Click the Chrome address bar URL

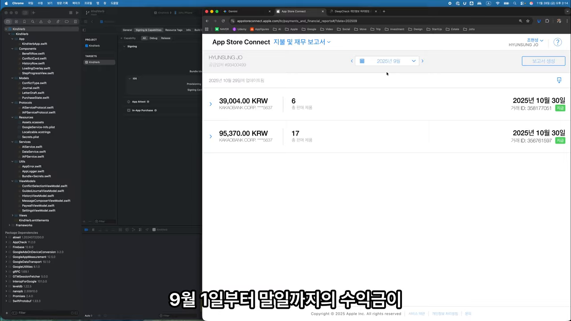(297, 21)
